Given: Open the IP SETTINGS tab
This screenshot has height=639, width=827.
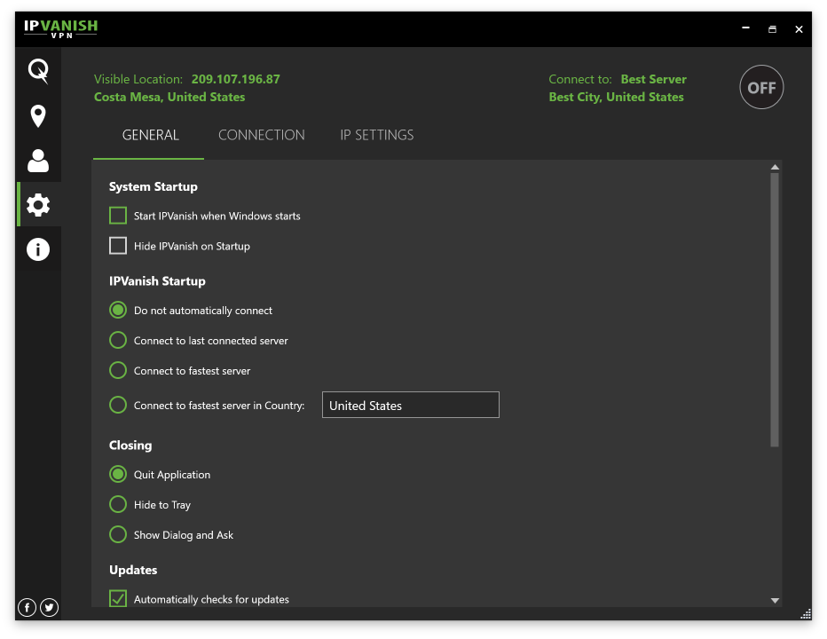Looking at the screenshot, I should [x=376, y=136].
